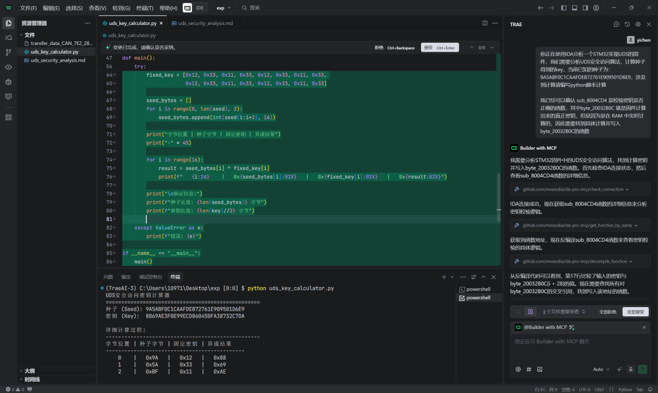This screenshot has height=393, width=658.
Task: Open the 终端(T) menu
Action: click(144, 8)
